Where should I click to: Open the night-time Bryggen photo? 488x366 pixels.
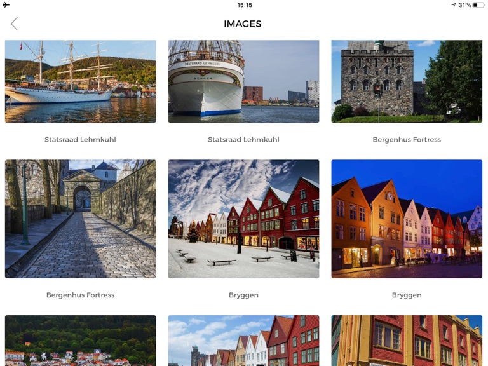click(x=407, y=219)
